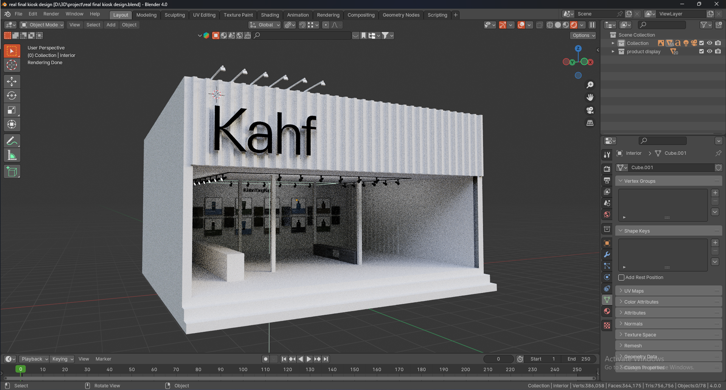Toggle camera view icon

(590, 110)
